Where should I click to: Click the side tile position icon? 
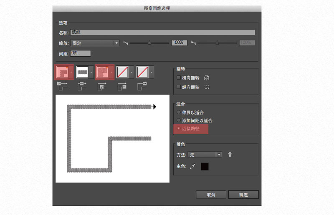pos(82,86)
